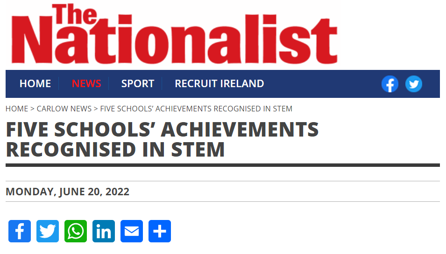Open the blue plus More sharing options
The image size is (446, 254).
[160, 231]
